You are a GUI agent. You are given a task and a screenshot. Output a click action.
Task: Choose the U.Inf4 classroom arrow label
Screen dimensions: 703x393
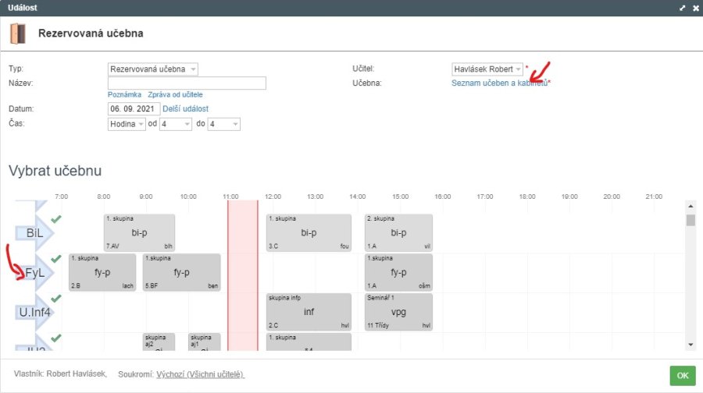34,313
